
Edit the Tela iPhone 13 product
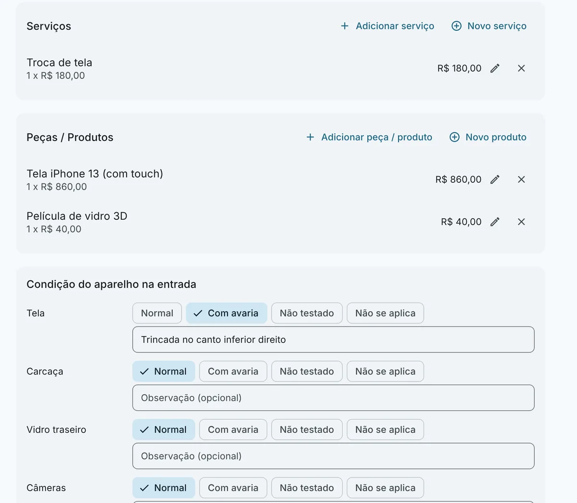tap(495, 179)
